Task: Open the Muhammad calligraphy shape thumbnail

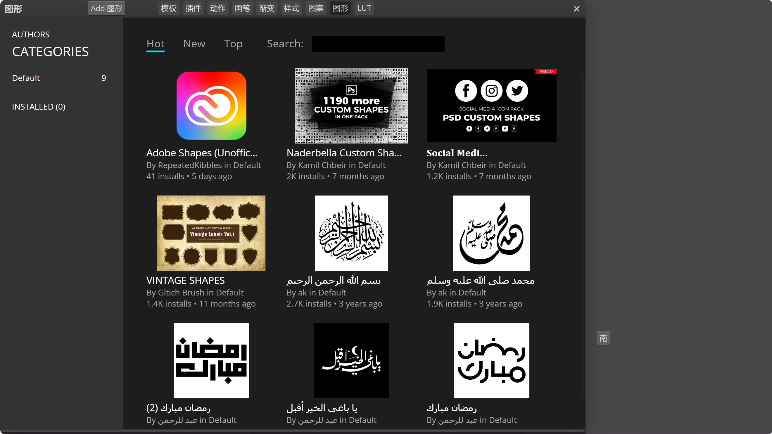Action: [x=491, y=233]
